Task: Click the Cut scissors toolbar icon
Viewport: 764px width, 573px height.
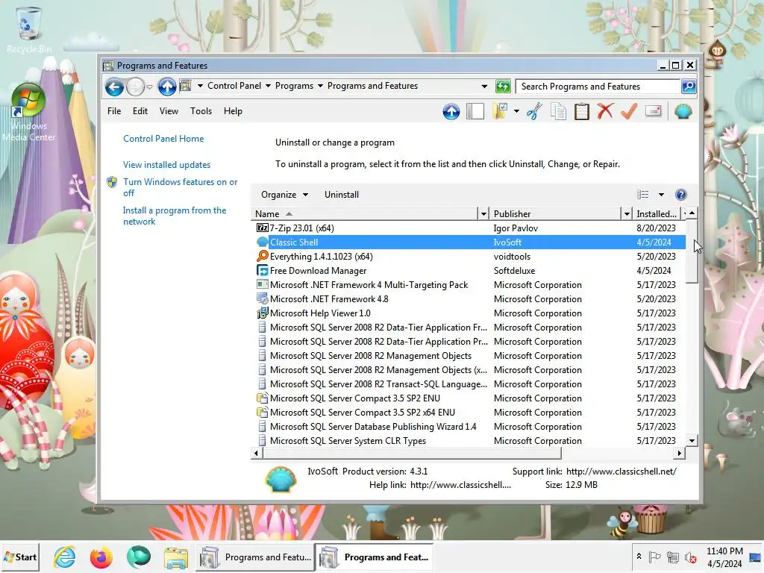Action: pos(534,112)
